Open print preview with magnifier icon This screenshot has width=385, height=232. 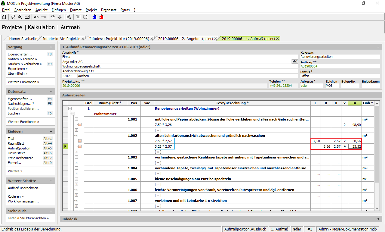click(x=20, y=17)
